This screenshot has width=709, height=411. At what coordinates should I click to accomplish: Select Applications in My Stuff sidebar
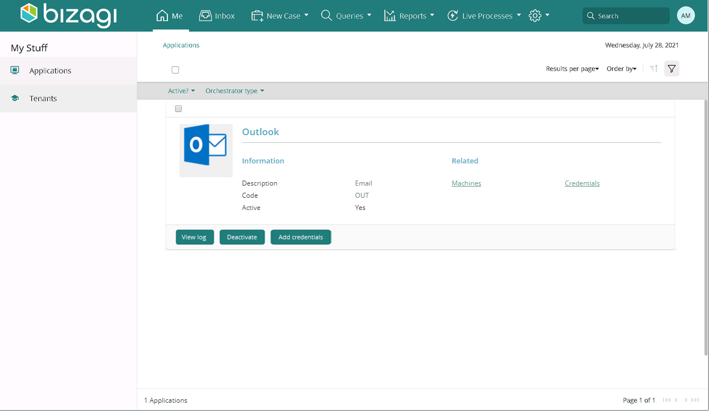coord(68,71)
